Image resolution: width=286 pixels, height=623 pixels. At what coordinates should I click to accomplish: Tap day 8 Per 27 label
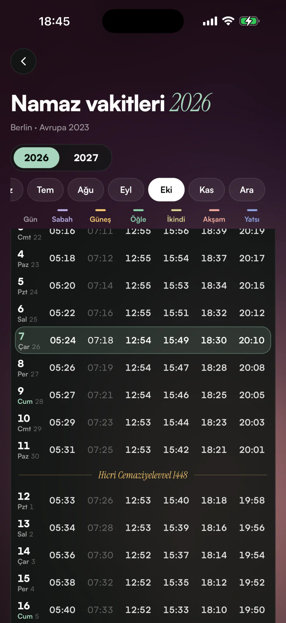28,368
